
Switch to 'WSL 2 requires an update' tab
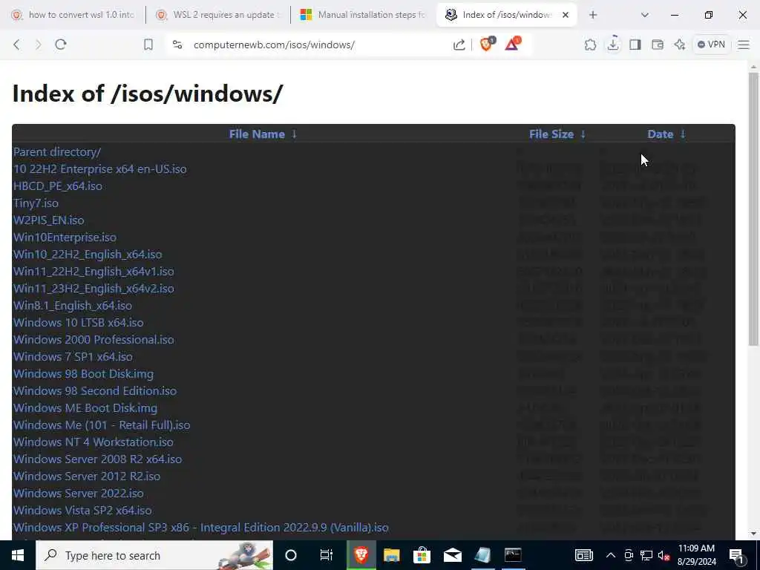click(218, 15)
